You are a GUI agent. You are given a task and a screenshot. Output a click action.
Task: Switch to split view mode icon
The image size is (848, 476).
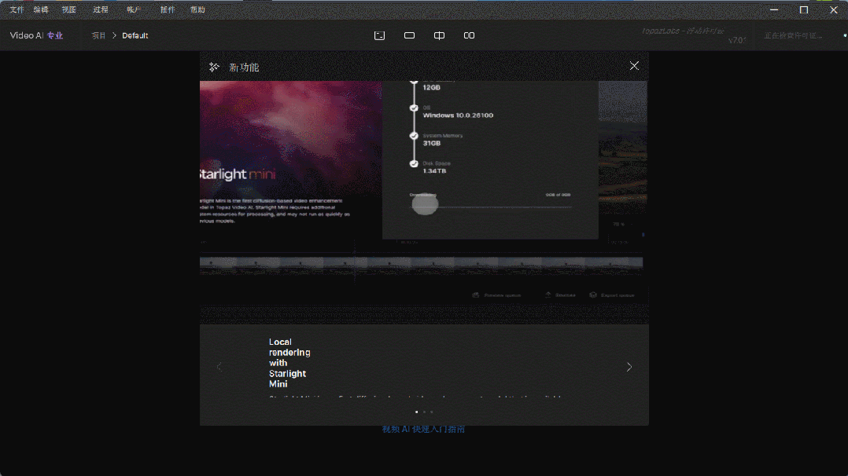pos(439,35)
